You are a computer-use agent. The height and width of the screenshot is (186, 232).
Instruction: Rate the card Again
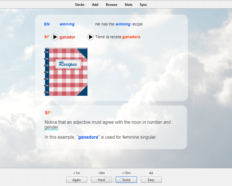(77, 180)
